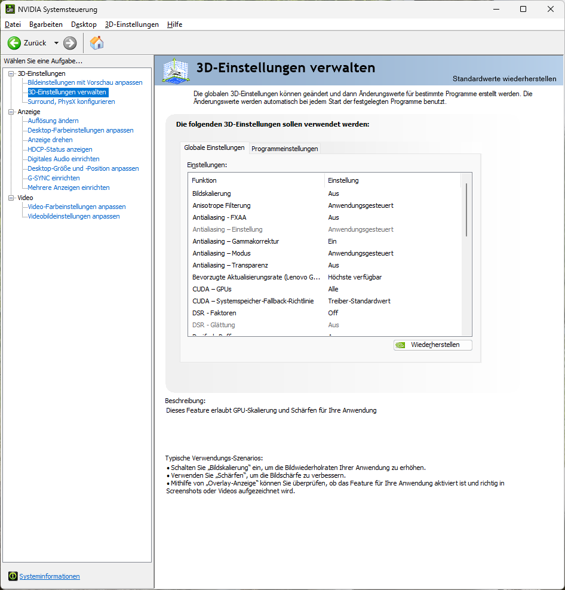Minimize the NVIDIA Systemsteuerung window
The height and width of the screenshot is (590, 565).
pos(496,9)
